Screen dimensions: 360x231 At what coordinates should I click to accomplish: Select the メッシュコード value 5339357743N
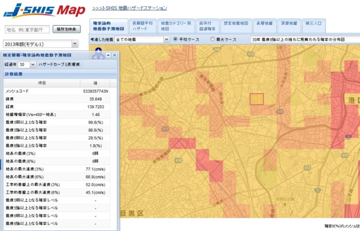(x=96, y=91)
